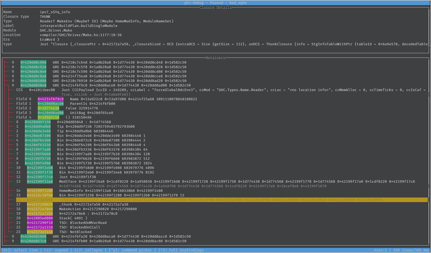The image size is (431, 253).
Task: Click the collapse shortcut hint in footer
Action: [88, 250]
